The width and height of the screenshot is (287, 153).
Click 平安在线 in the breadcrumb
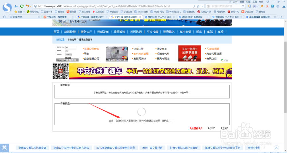(x=72, y=39)
